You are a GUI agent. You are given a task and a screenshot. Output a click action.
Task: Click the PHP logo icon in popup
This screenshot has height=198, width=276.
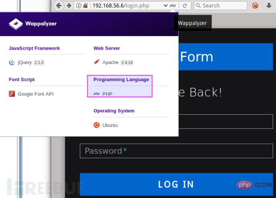97,94
